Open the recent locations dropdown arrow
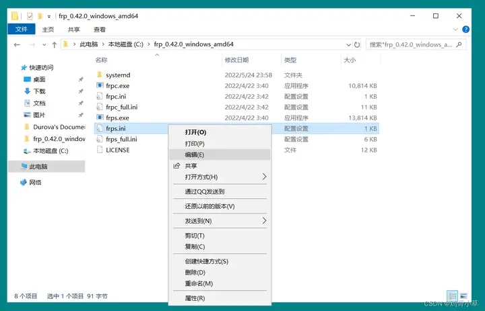Screen dimensions: 485x311 [44, 45]
